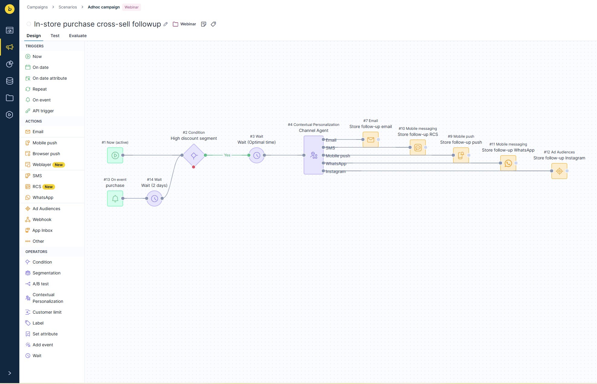Select the Store follow-up WhatsApp node

[x=508, y=163]
